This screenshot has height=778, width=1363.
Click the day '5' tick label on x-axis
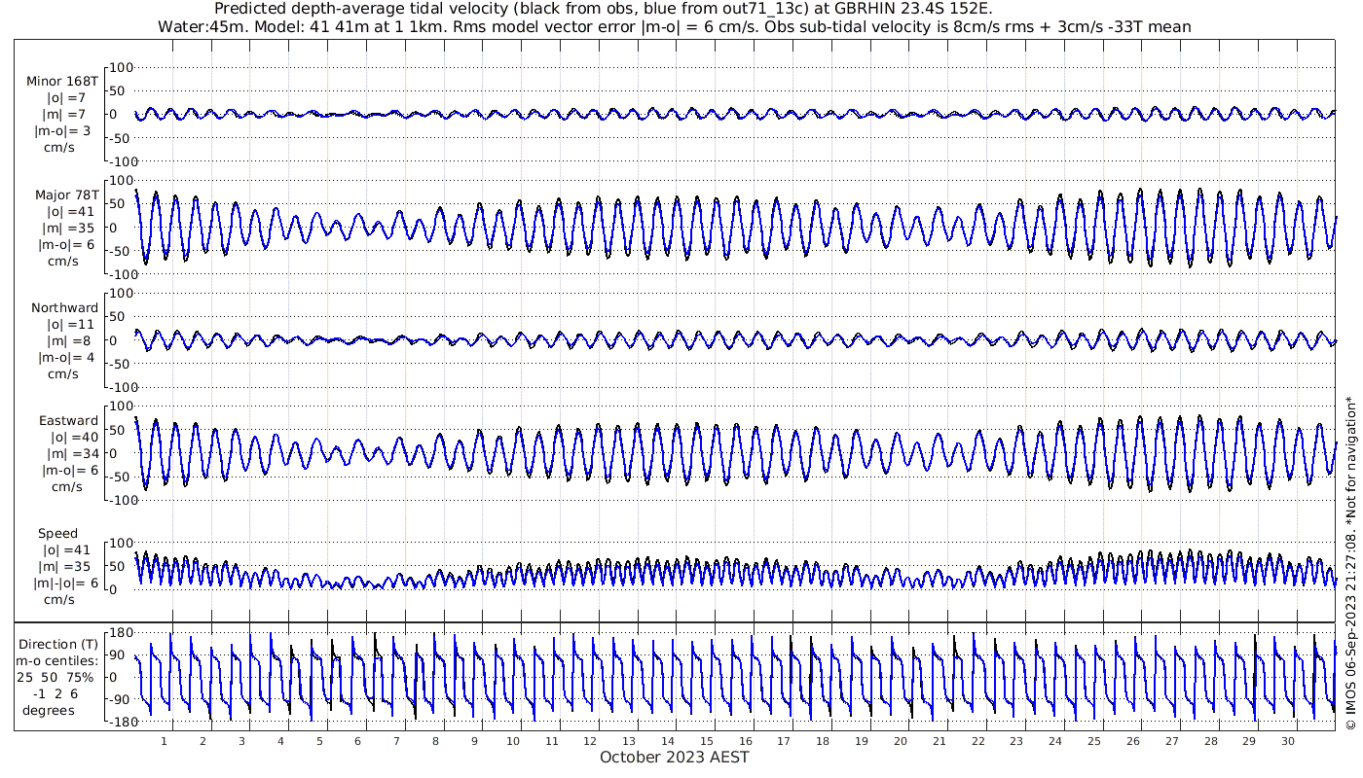pos(318,741)
